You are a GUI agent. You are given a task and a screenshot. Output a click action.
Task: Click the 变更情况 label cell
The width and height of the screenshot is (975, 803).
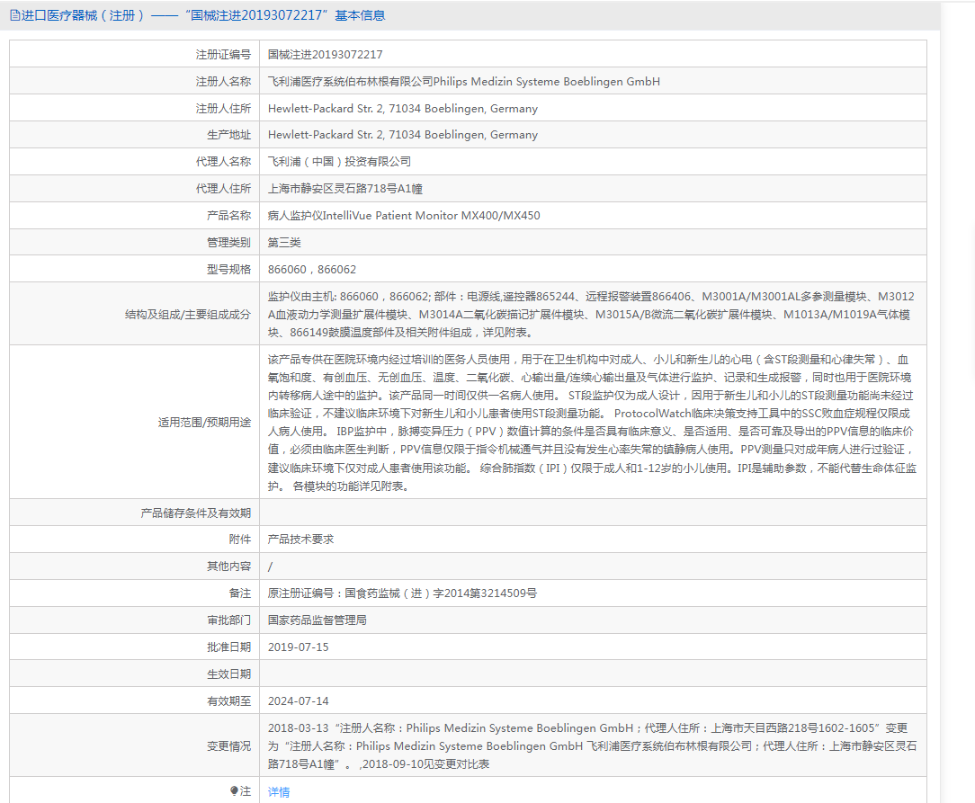(x=134, y=745)
